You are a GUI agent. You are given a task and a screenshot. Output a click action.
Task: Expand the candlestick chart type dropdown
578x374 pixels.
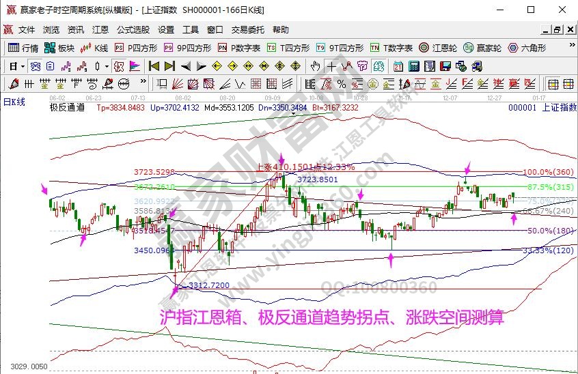(106, 66)
